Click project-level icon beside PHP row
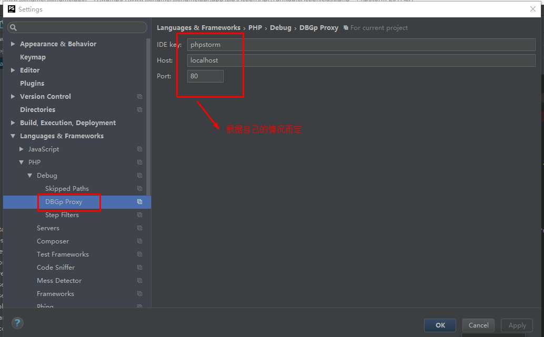Screen dimensions: 544x337 tap(139, 162)
